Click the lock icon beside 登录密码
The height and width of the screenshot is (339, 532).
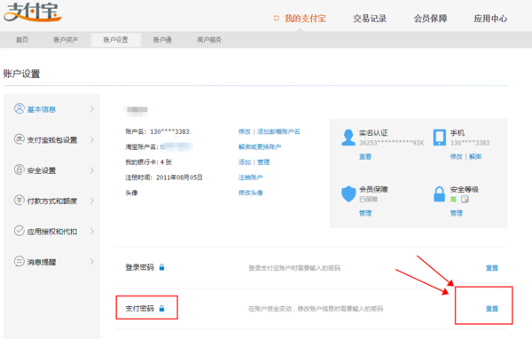[162, 267]
